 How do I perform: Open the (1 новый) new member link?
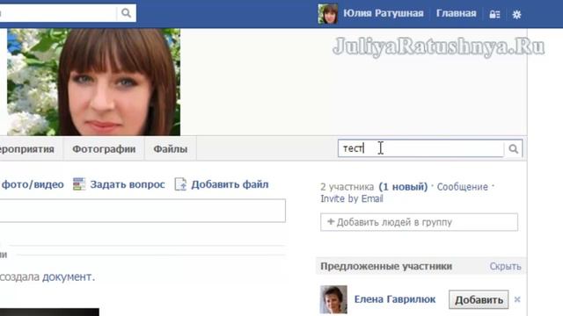403,187
